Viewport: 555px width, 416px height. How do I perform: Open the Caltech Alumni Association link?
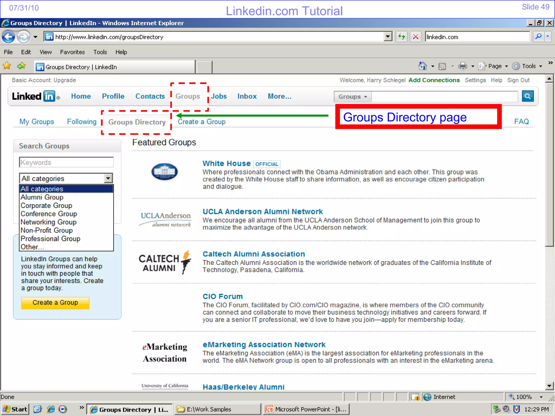coord(254,254)
